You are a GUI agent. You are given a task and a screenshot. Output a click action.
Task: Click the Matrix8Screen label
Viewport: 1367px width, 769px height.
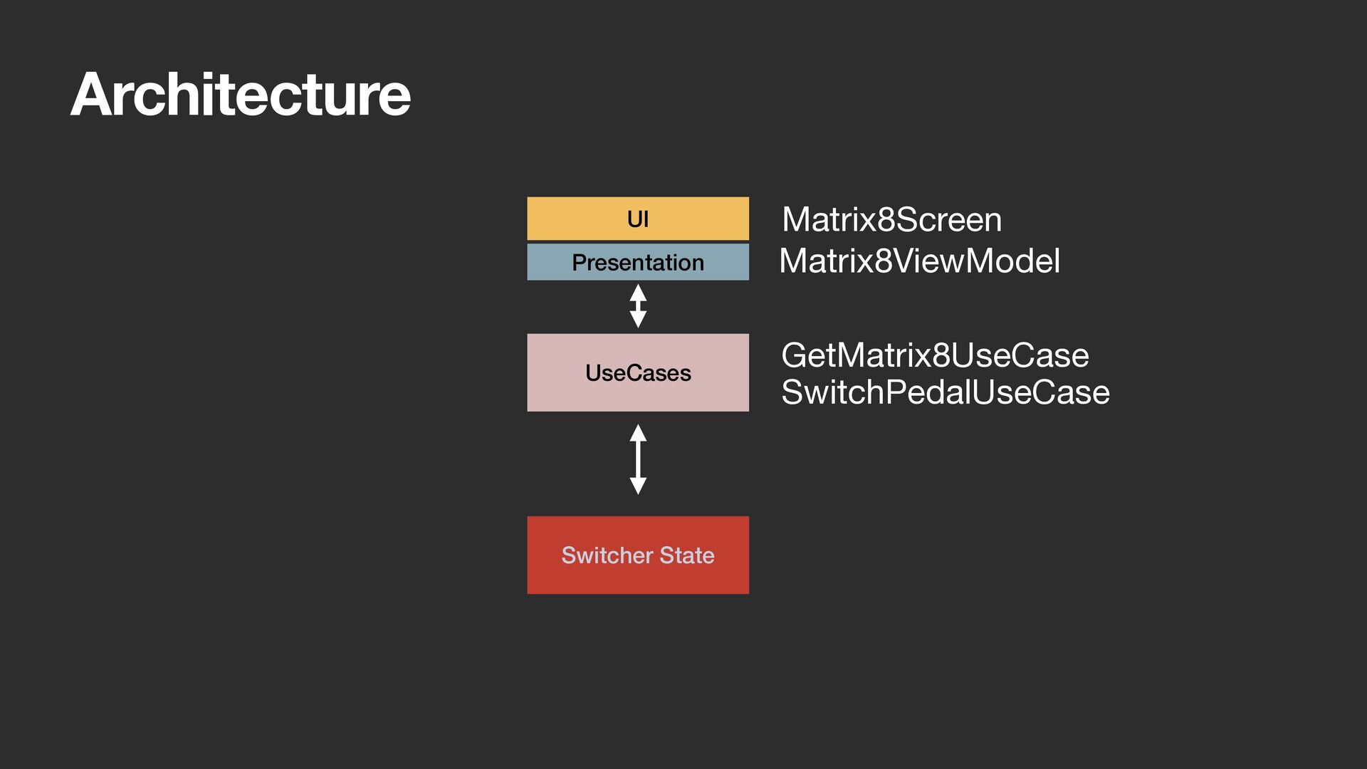tap(892, 219)
